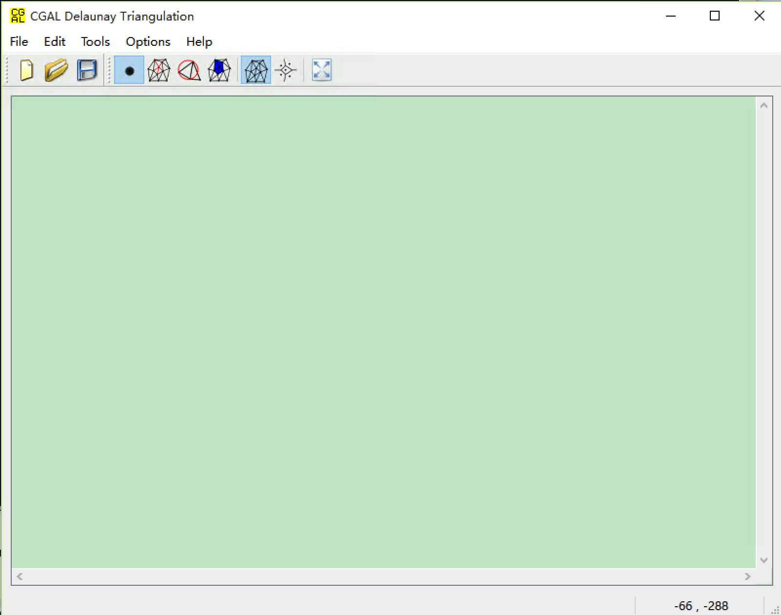781x615 pixels.
Task: Toggle the Show Circumcircle tool
Action: pos(189,70)
